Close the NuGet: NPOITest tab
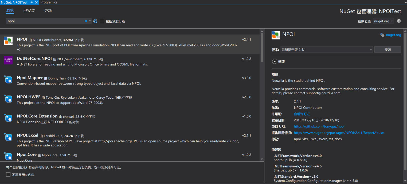407x184 pixels. pos(36,2)
